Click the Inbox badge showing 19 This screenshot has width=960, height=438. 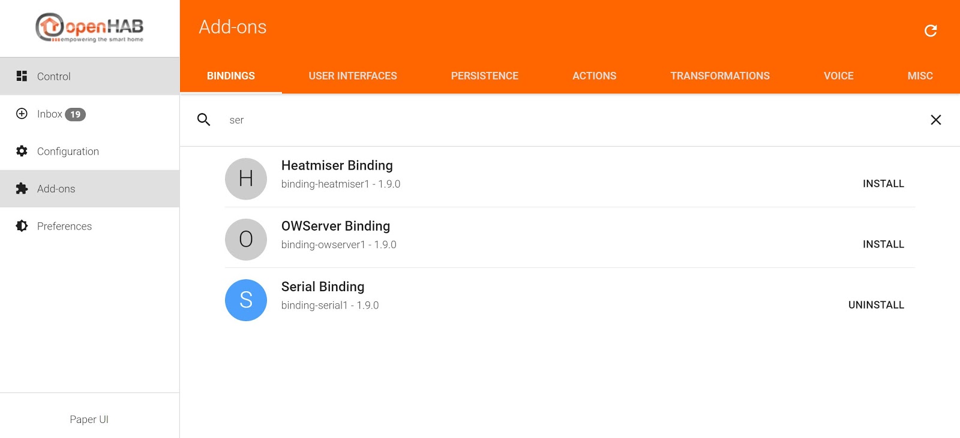[75, 114]
